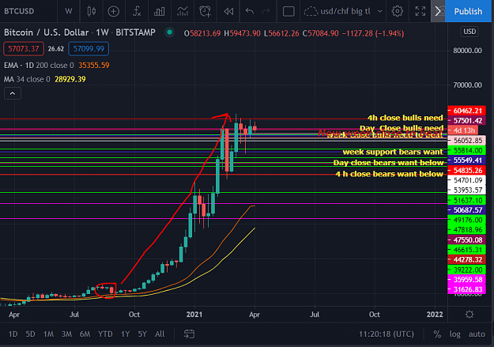
Task: Enter fullscreen mode icon
Action: pos(420,11)
